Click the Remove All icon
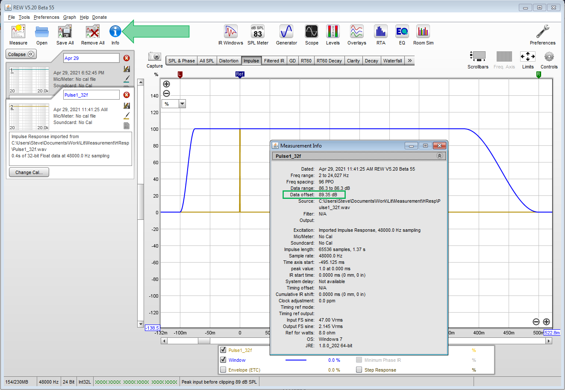 (x=93, y=32)
